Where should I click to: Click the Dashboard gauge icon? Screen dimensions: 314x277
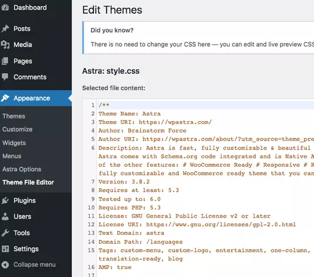point(5,7)
